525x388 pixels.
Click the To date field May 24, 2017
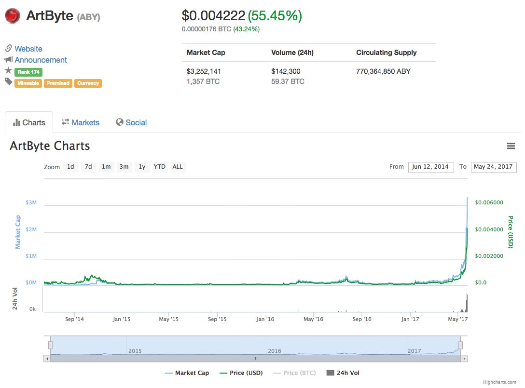tap(494, 167)
